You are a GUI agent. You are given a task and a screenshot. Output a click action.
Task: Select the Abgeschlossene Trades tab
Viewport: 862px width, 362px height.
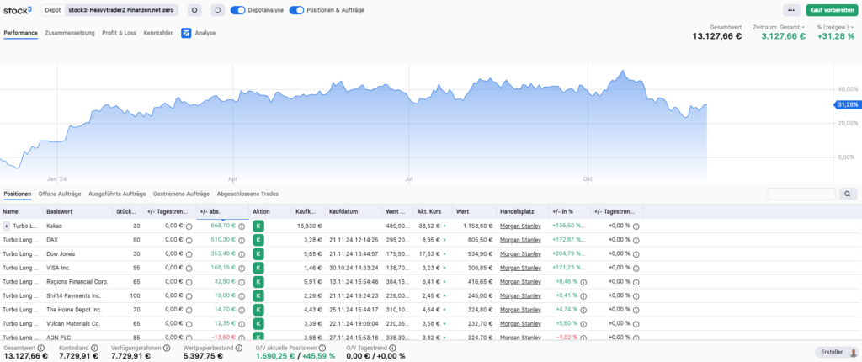[248, 194]
